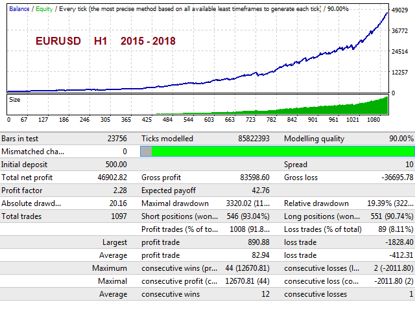Image resolution: width=415 pixels, height=311 pixels.
Task: Click the Relative drawdown label
Action: pyautogui.click(x=316, y=203)
